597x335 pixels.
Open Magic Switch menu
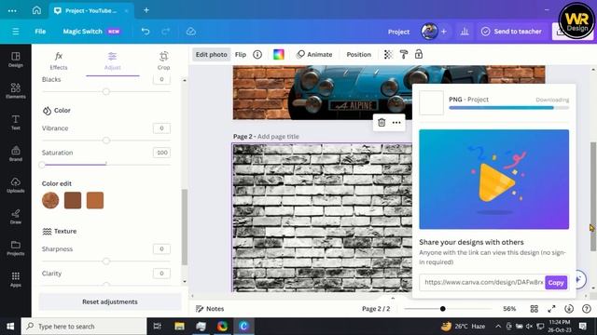pos(91,32)
